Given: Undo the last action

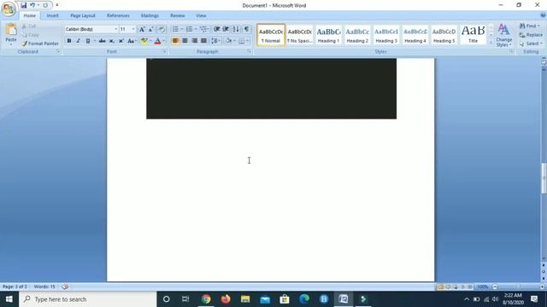Looking at the screenshot, I should click(32, 5).
